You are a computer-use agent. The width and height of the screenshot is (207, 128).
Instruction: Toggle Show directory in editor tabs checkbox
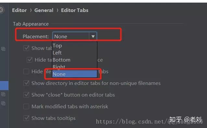coord(26,83)
